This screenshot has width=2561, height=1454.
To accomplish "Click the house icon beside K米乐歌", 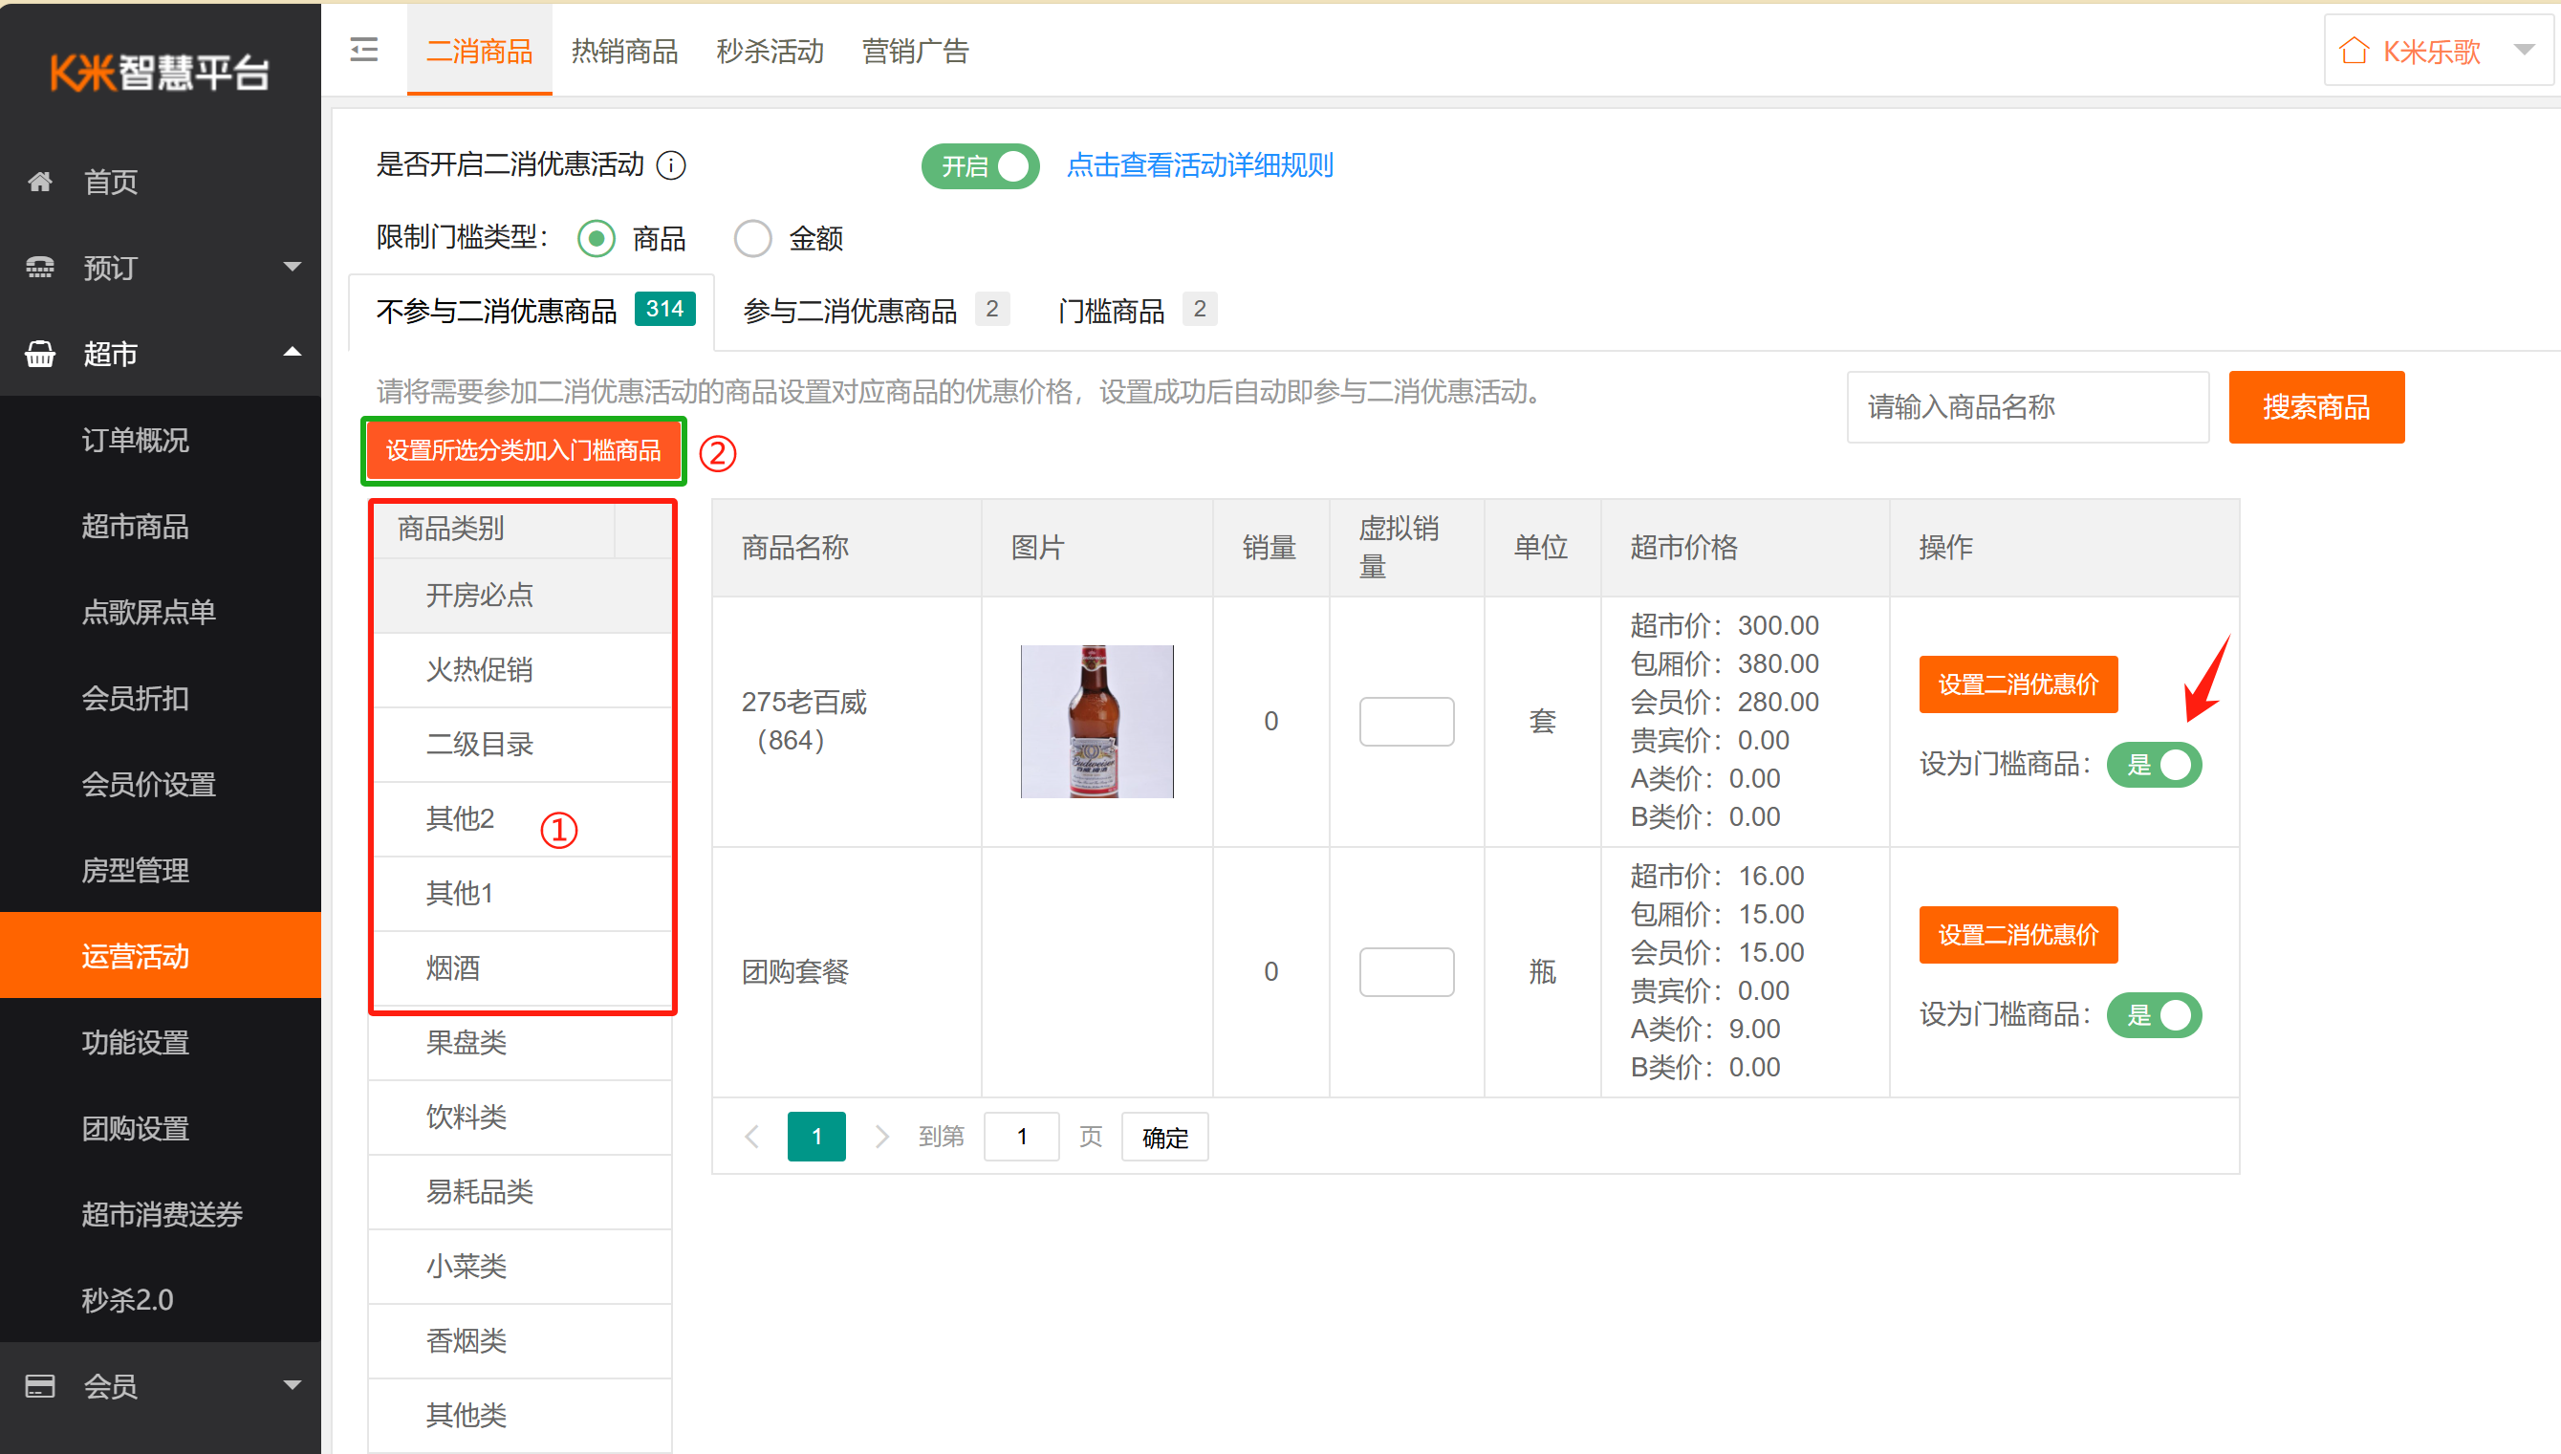I will [2354, 51].
